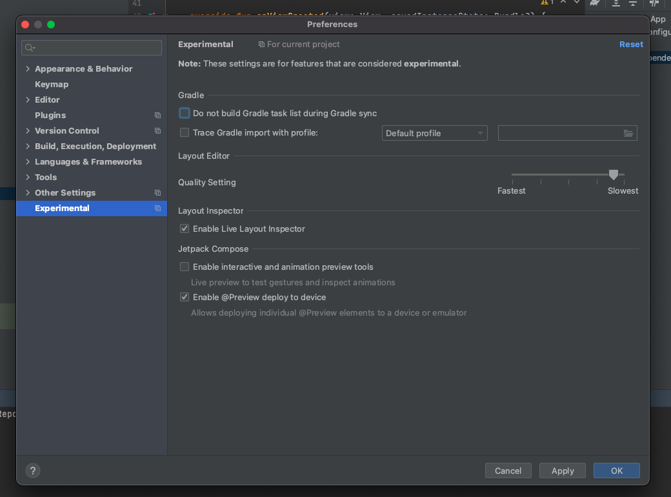The width and height of the screenshot is (671, 497).
Task: Click the project-level icon beside Experimental item
Action: pos(157,208)
